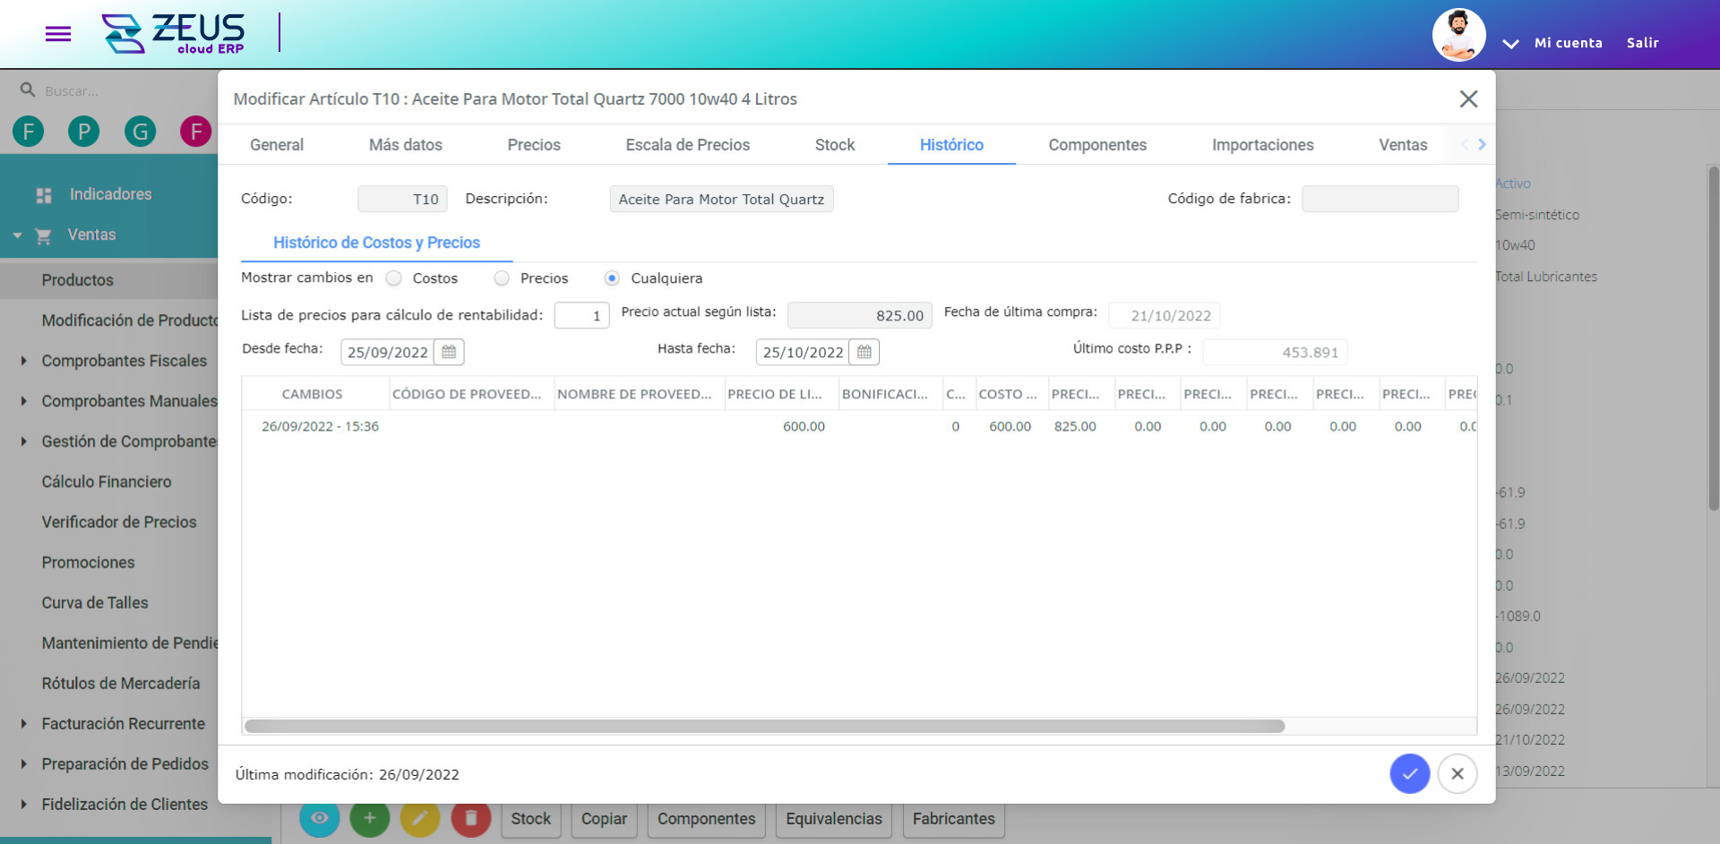1720x844 pixels.
Task: Click the horizontal scrollbar of the history table
Action: pos(764,726)
